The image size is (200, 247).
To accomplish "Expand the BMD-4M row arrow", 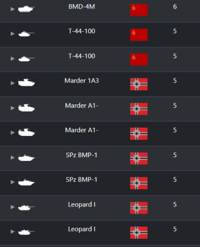I will pyautogui.click(x=12, y=9).
